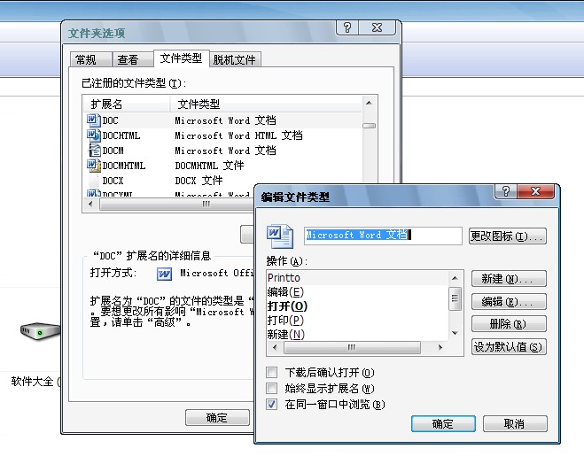Click file types list horizontal scrollbar thumb
584x472 pixels.
pos(177,205)
